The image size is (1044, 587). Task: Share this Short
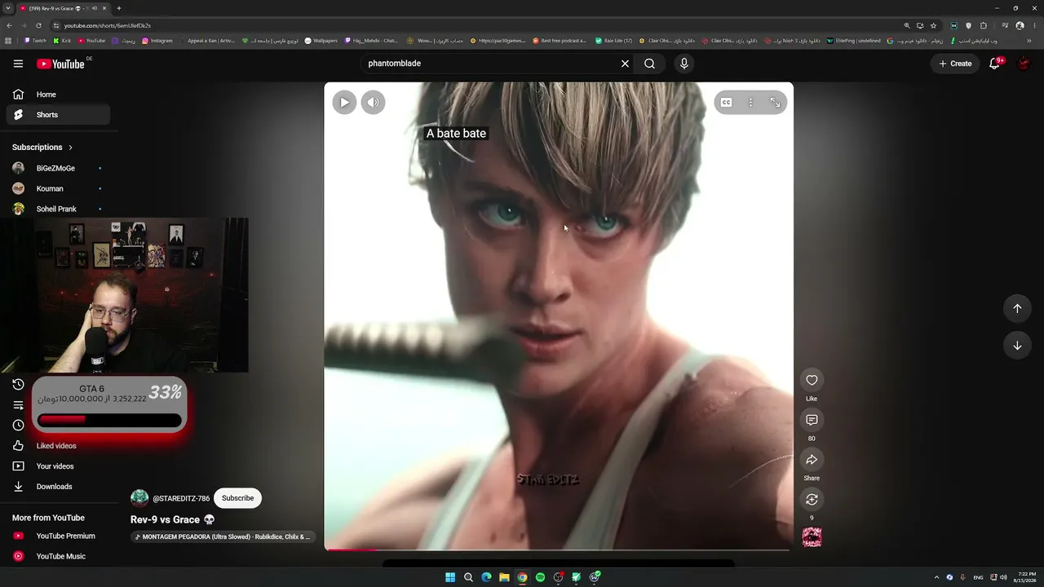click(x=812, y=460)
